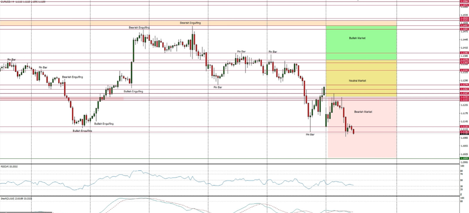
Task: Select the 1.1332 red price tag
Action: pos(464,70)
